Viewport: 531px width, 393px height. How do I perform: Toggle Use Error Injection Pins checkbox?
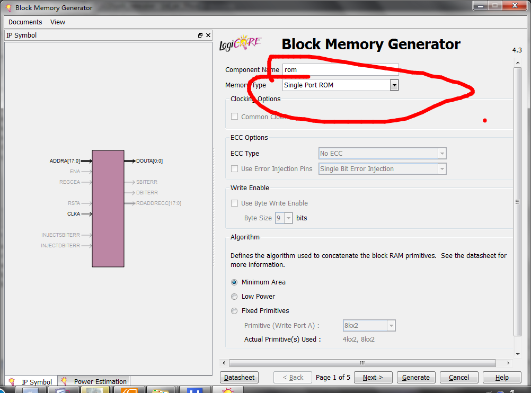(234, 168)
